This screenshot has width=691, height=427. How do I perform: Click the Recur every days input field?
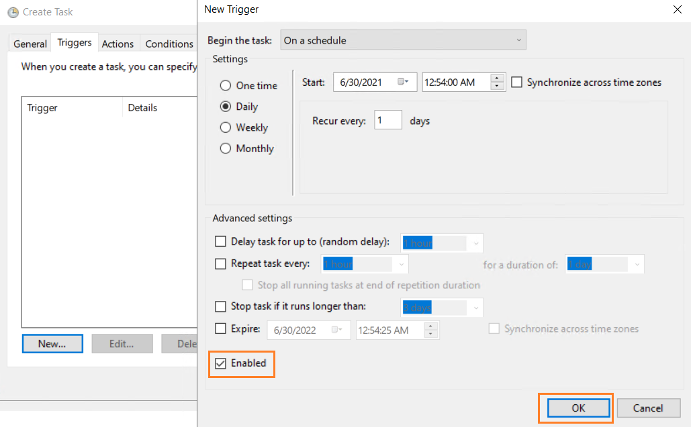pyautogui.click(x=388, y=121)
